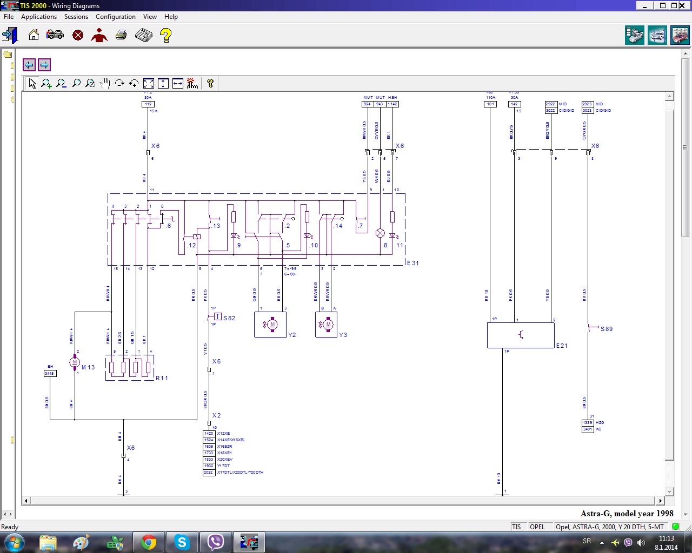
Task: Select the hand pan tool
Action: click(x=105, y=83)
